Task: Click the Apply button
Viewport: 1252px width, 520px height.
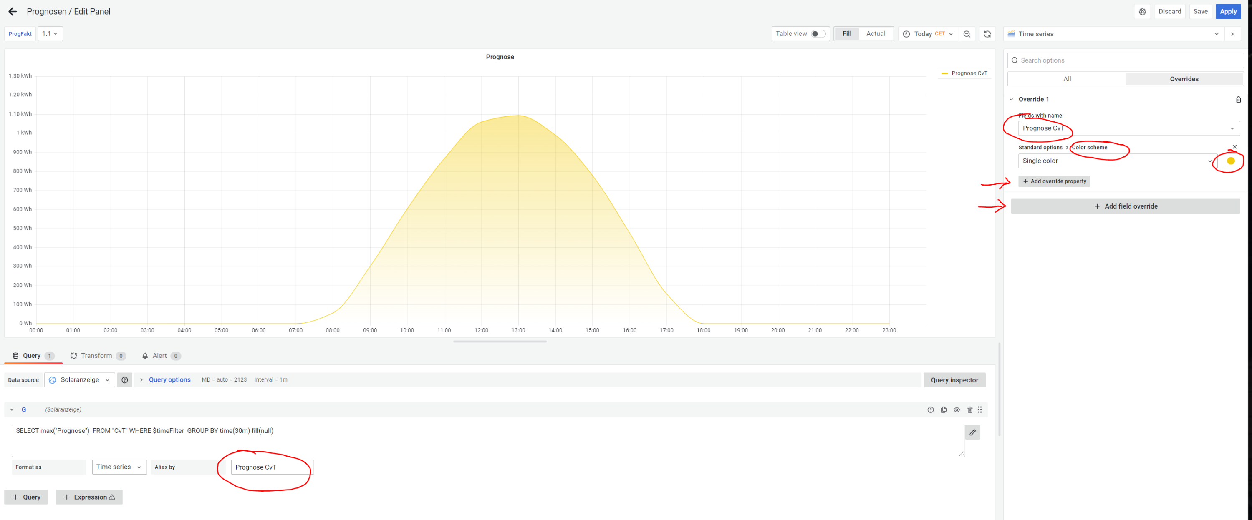Action: tap(1228, 12)
